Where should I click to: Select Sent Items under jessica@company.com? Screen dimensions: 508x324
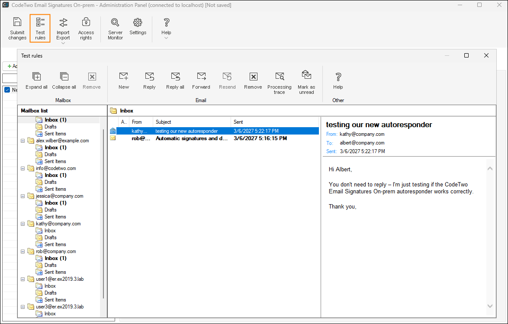point(55,217)
